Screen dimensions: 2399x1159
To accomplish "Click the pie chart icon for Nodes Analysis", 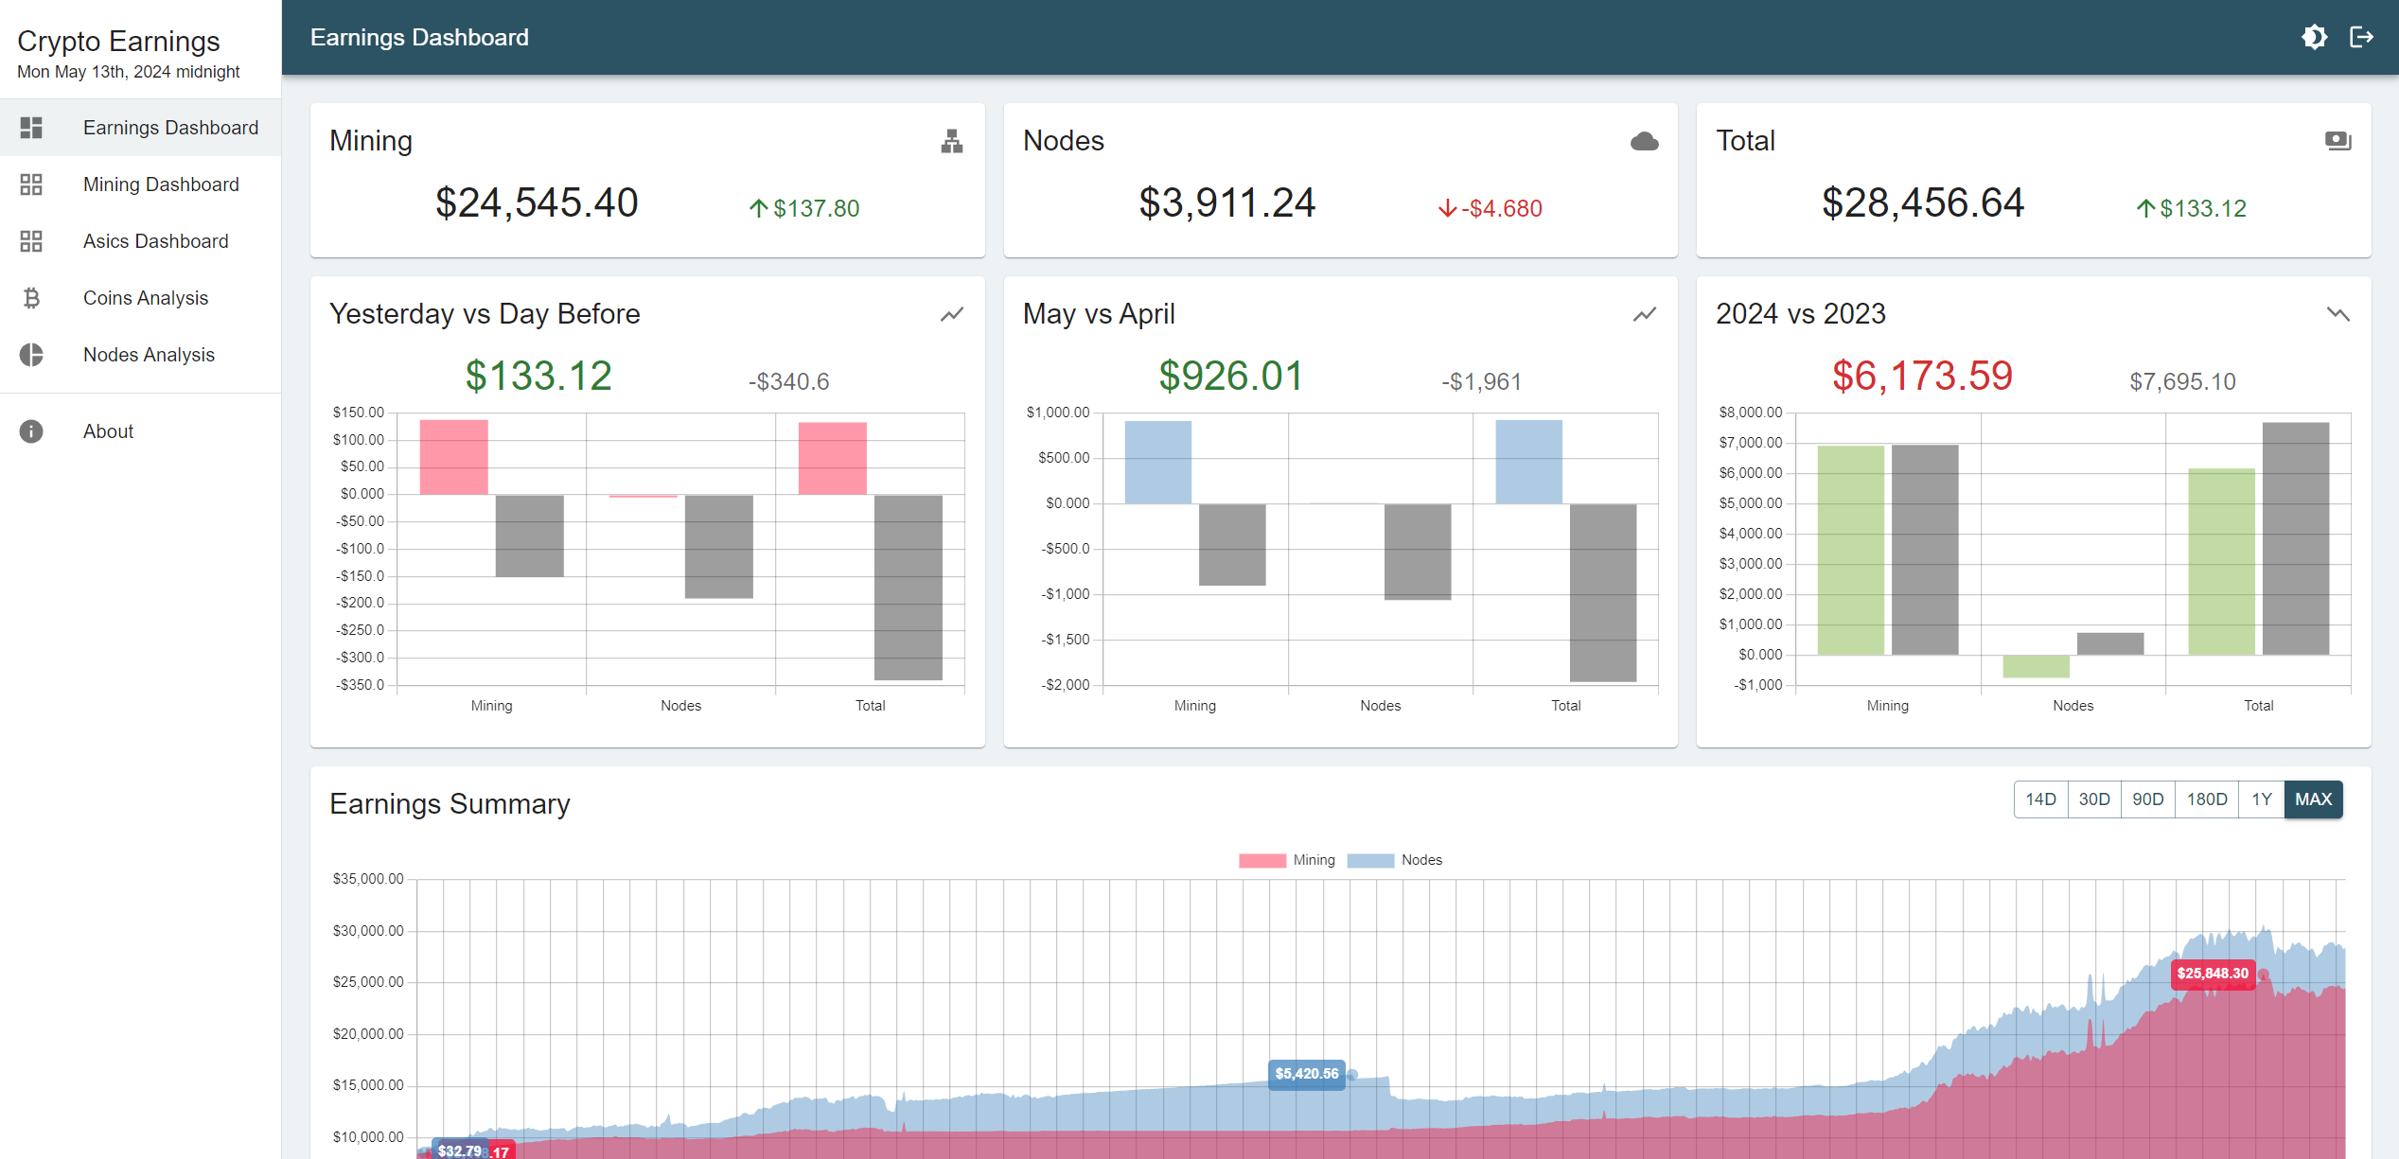I will coord(31,355).
